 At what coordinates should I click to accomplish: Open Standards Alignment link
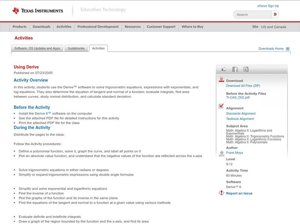(x=241, y=113)
